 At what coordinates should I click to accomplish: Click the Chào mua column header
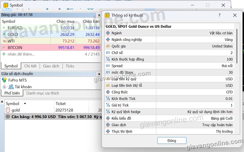[x=65, y=21]
